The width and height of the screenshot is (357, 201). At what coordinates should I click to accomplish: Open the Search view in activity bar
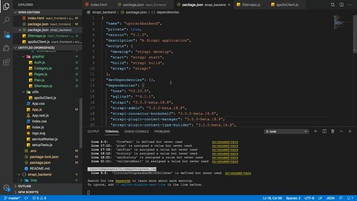coord(6,20)
